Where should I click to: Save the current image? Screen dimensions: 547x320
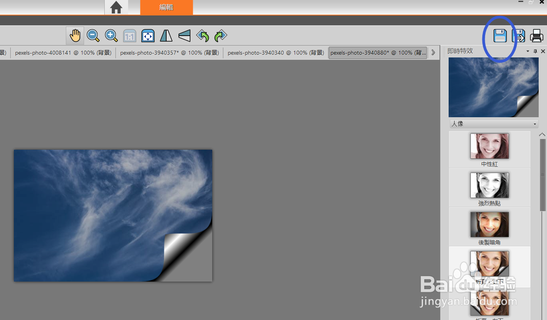coord(500,36)
